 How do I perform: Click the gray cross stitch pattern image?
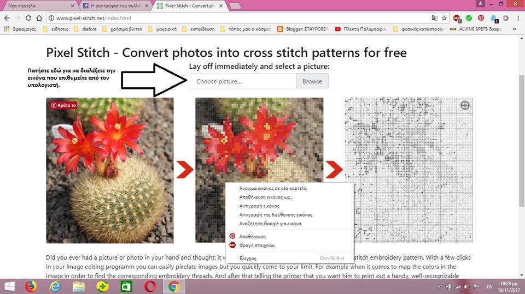(409, 170)
